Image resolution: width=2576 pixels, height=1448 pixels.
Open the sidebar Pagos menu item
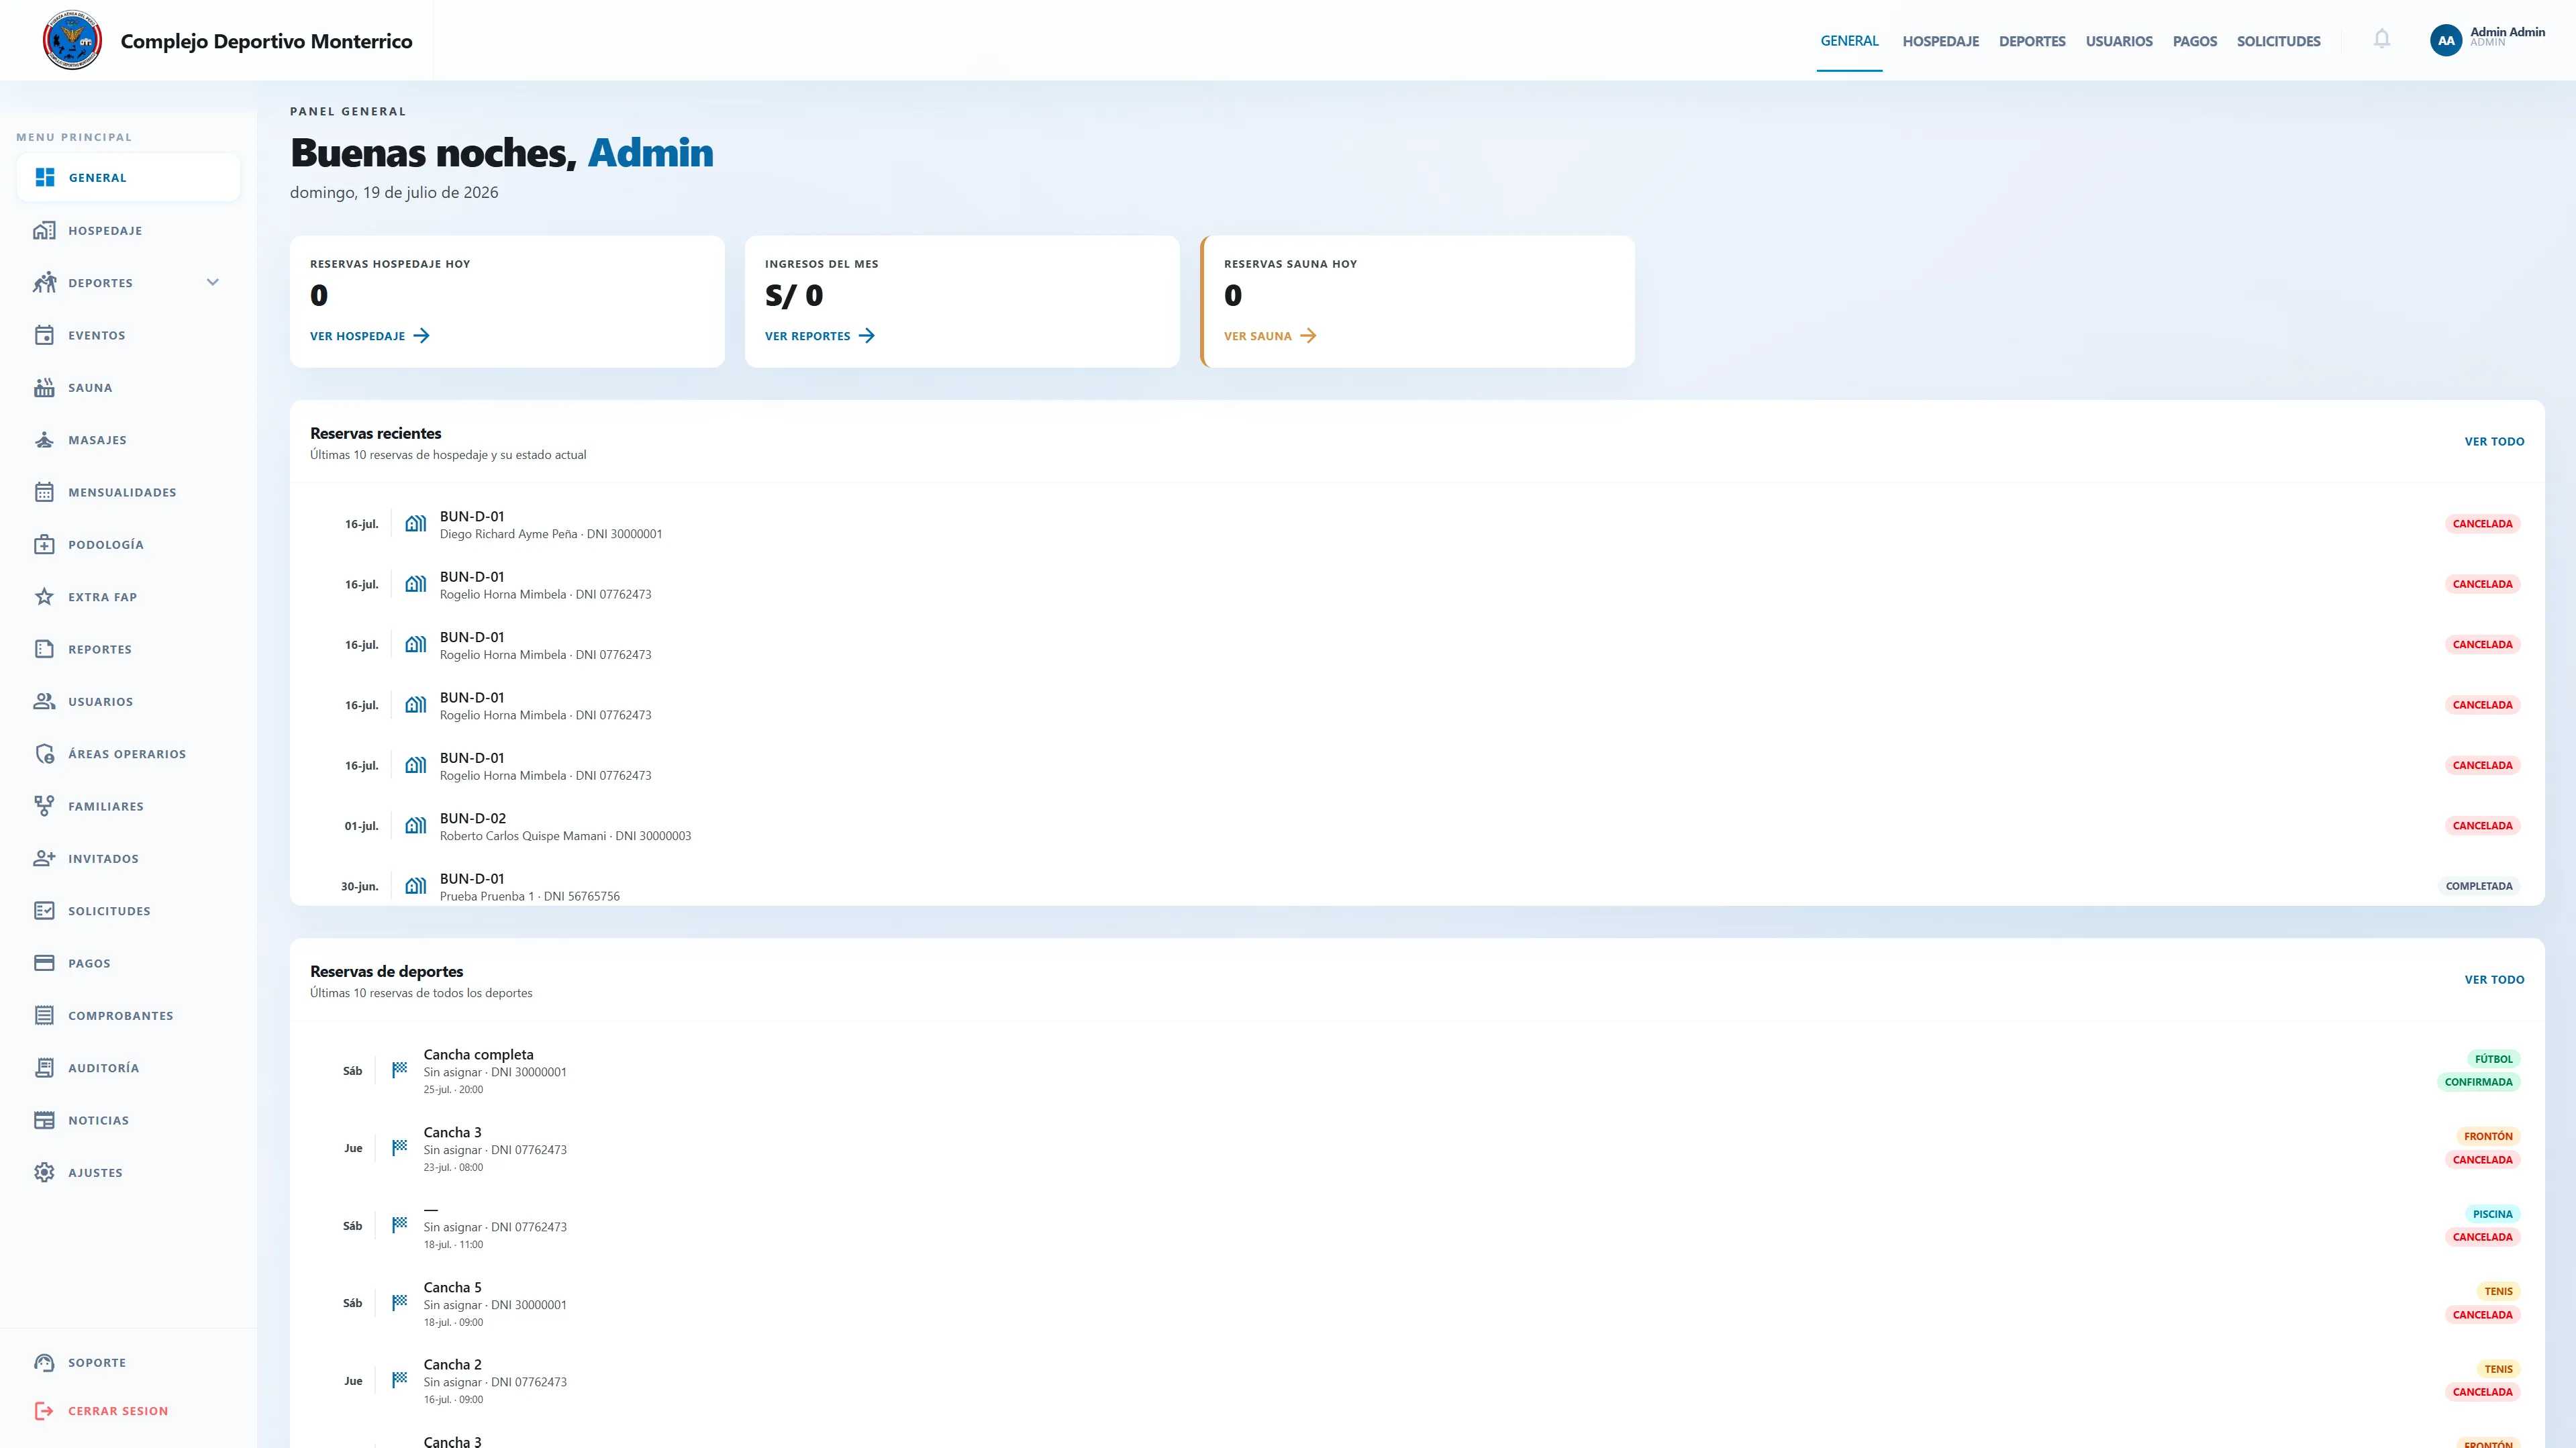(x=128, y=963)
